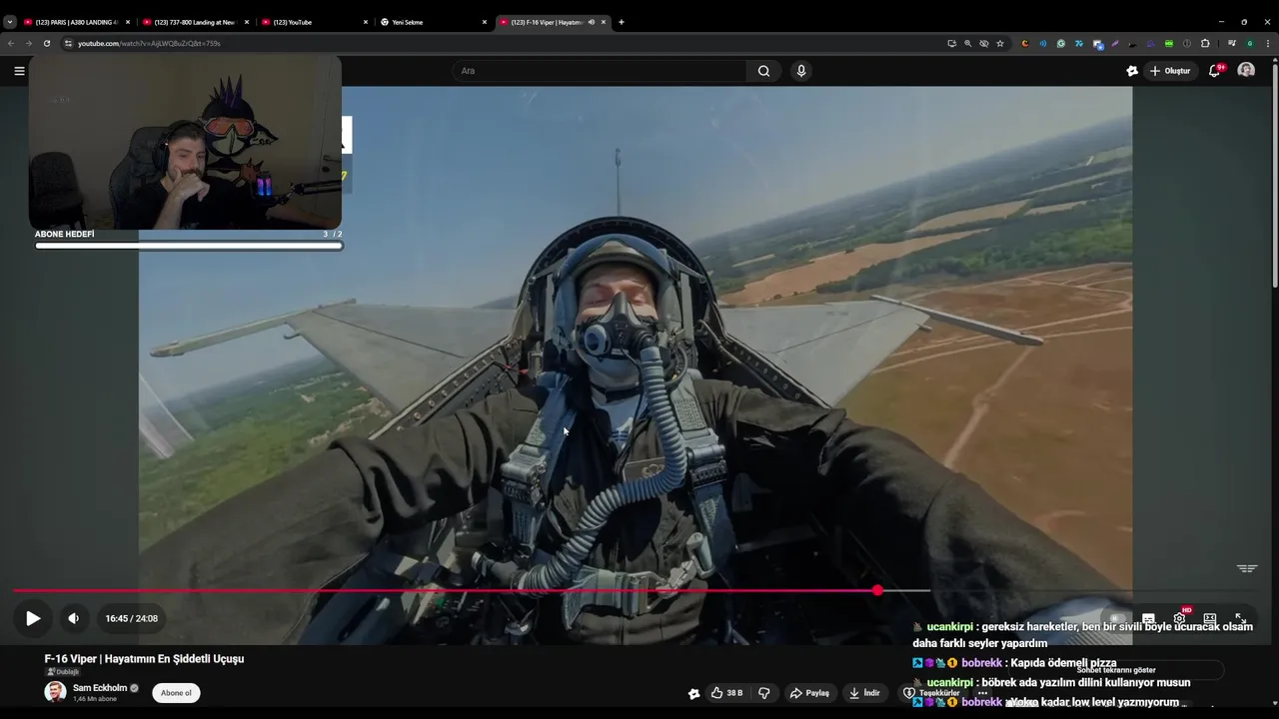Go forward with the browser forward arrow

click(x=28, y=43)
